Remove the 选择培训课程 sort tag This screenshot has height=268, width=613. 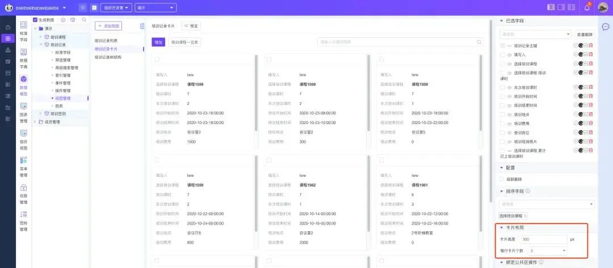pos(525,216)
